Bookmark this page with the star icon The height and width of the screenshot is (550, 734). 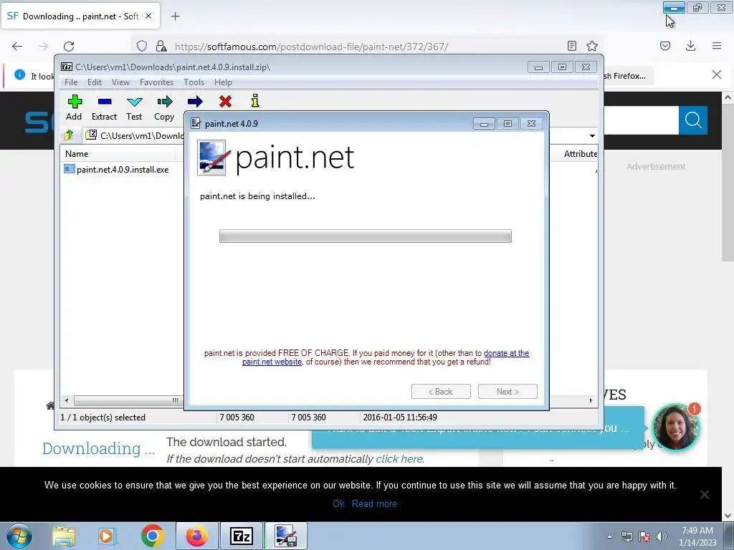pos(591,46)
